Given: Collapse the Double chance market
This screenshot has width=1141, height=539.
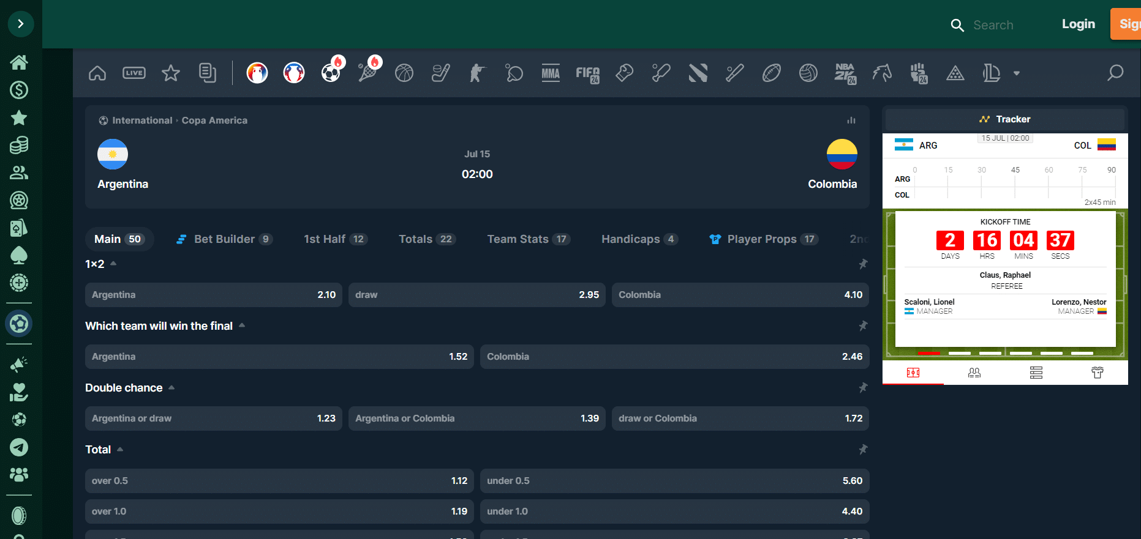Looking at the screenshot, I should (x=171, y=387).
